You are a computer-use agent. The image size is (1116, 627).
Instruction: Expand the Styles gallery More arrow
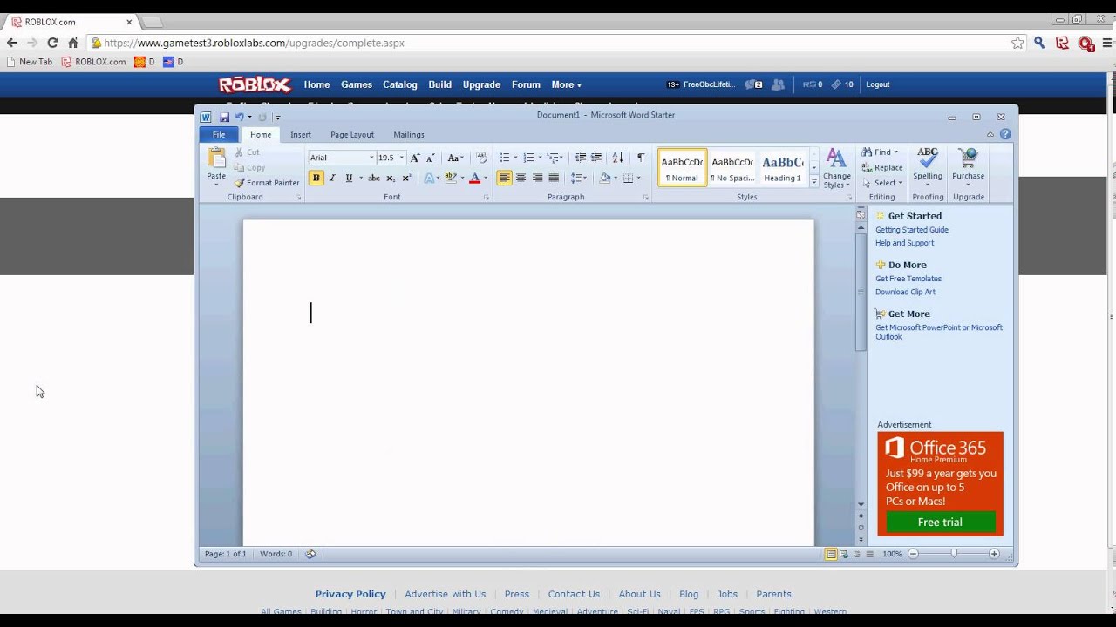click(814, 181)
